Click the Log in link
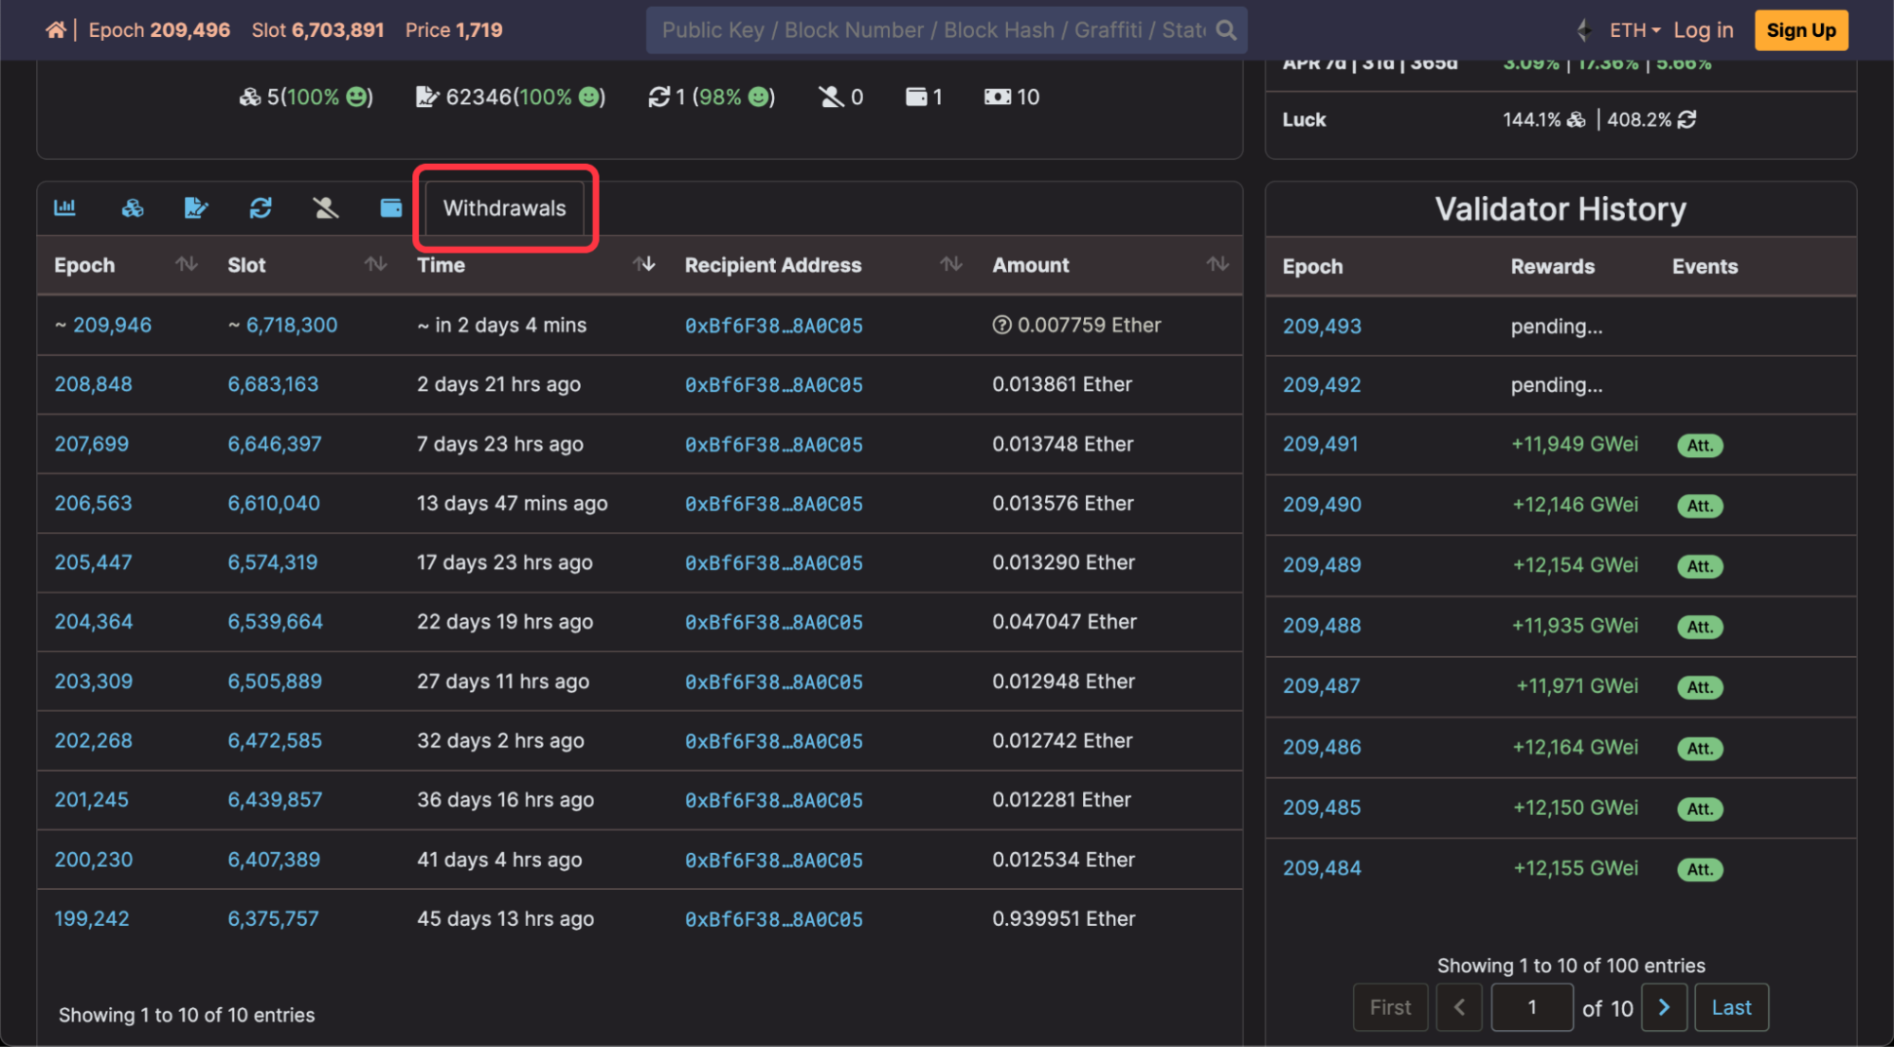The image size is (1894, 1047). click(1703, 30)
